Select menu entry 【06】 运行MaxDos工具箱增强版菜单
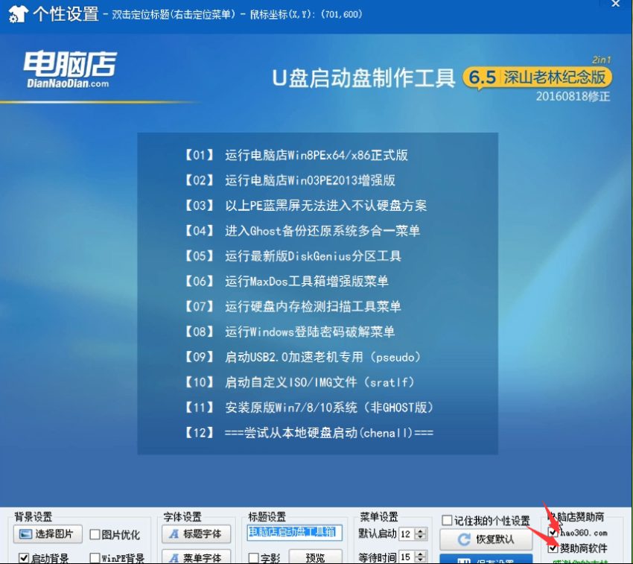The width and height of the screenshot is (633, 564). (x=286, y=281)
